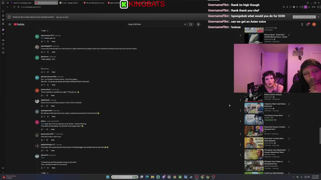Switch to the @kencolthes Pinterest tab
This screenshot has height=180, width=321.
(x=113, y=3)
